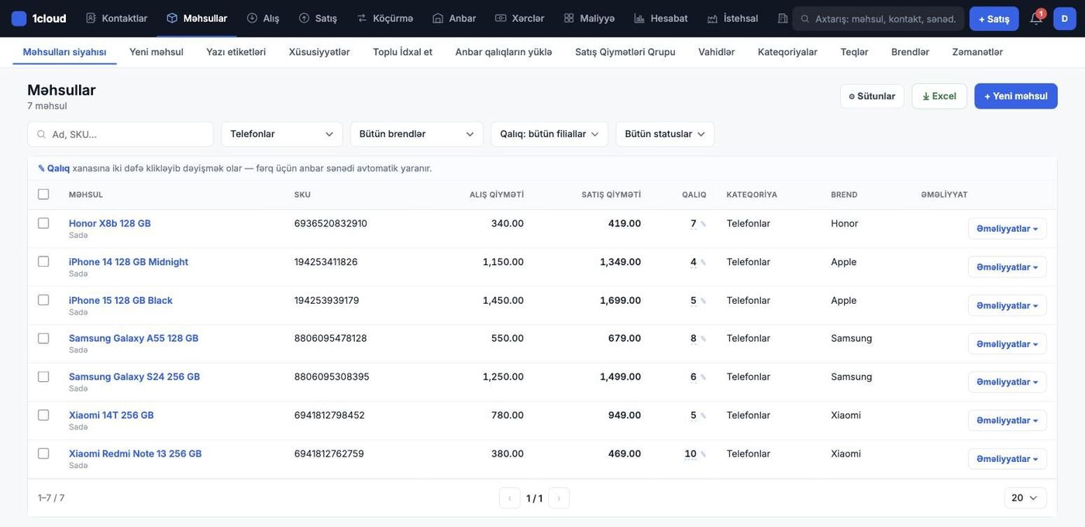Screen dimensions: 1085x527
Task: Focus the Ad, SKU search field
Action: 120,134
